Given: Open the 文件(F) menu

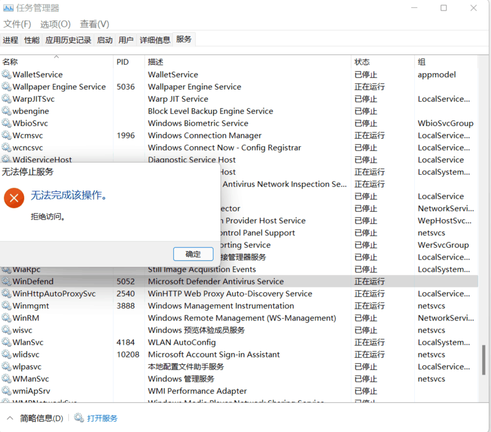Looking at the screenshot, I should (x=17, y=24).
